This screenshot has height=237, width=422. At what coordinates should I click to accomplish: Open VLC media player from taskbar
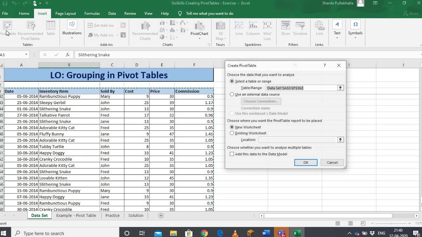pyautogui.click(x=235, y=233)
